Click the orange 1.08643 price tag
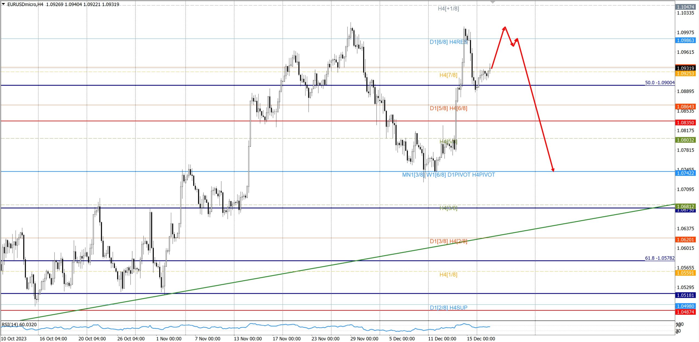 (x=685, y=107)
